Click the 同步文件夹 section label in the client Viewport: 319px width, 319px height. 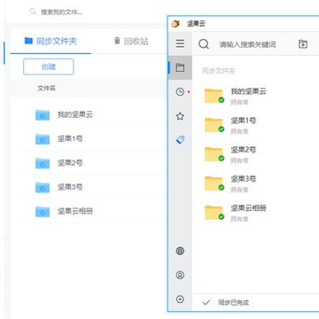click(x=219, y=71)
